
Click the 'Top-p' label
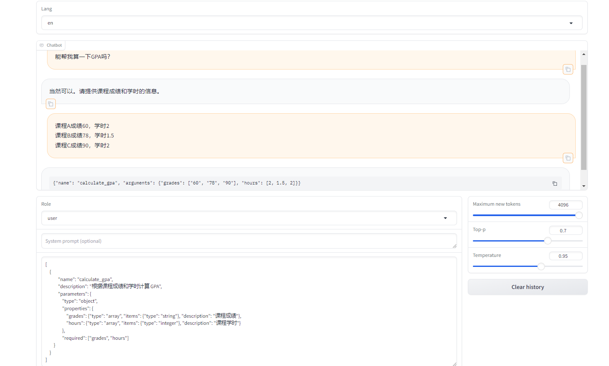coord(479,229)
